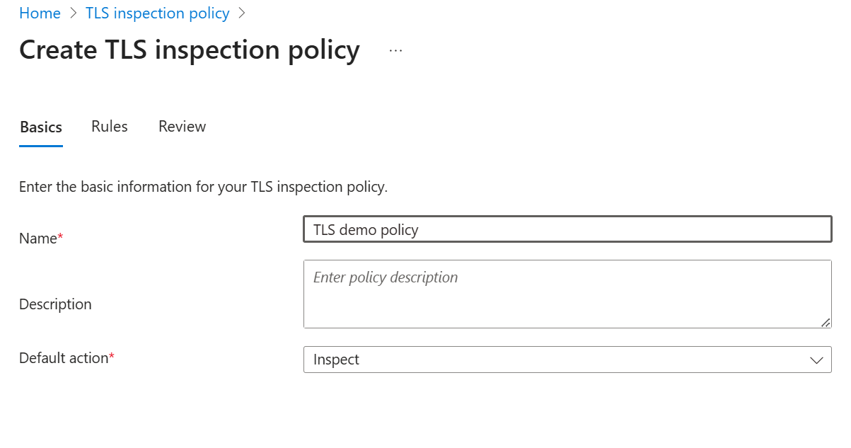This screenshot has height=448, width=851.
Task: Click the red asterisk next to Default action
Action: pos(112,358)
